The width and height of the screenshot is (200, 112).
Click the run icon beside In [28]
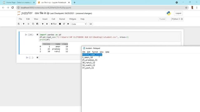(37, 35)
